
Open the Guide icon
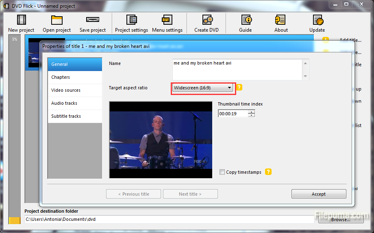pos(246,20)
